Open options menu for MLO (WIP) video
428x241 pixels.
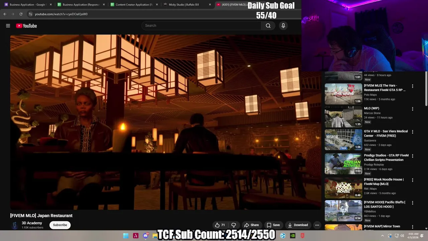click(x=412, y=109)
